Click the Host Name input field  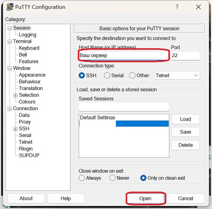click(124, 55)
